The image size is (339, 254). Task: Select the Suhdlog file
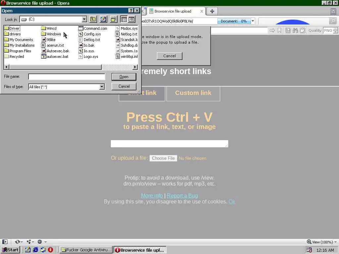(x=127, y=45)
